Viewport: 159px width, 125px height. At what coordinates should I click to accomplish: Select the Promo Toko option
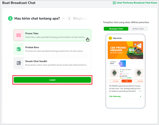click(52, 35)
